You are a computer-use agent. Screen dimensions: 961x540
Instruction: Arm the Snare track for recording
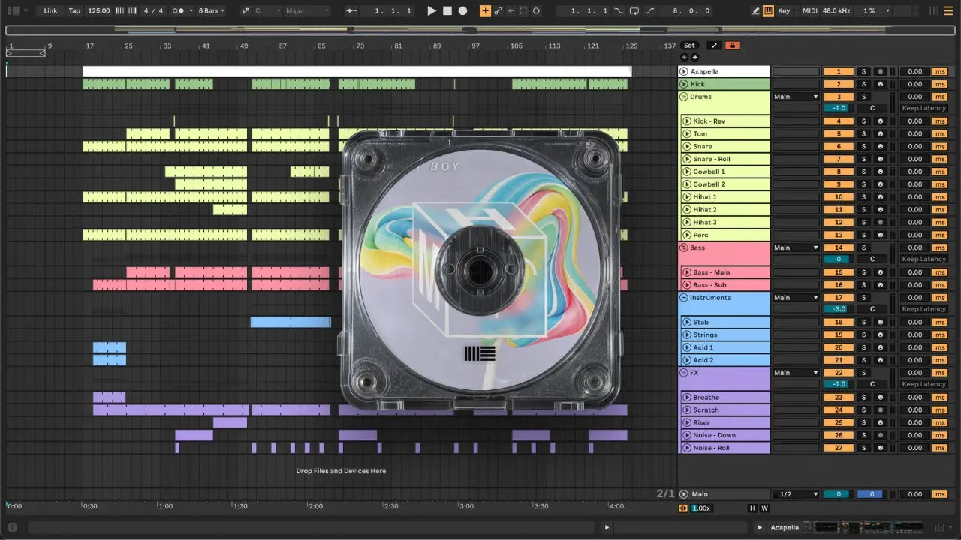coord(880,147)
